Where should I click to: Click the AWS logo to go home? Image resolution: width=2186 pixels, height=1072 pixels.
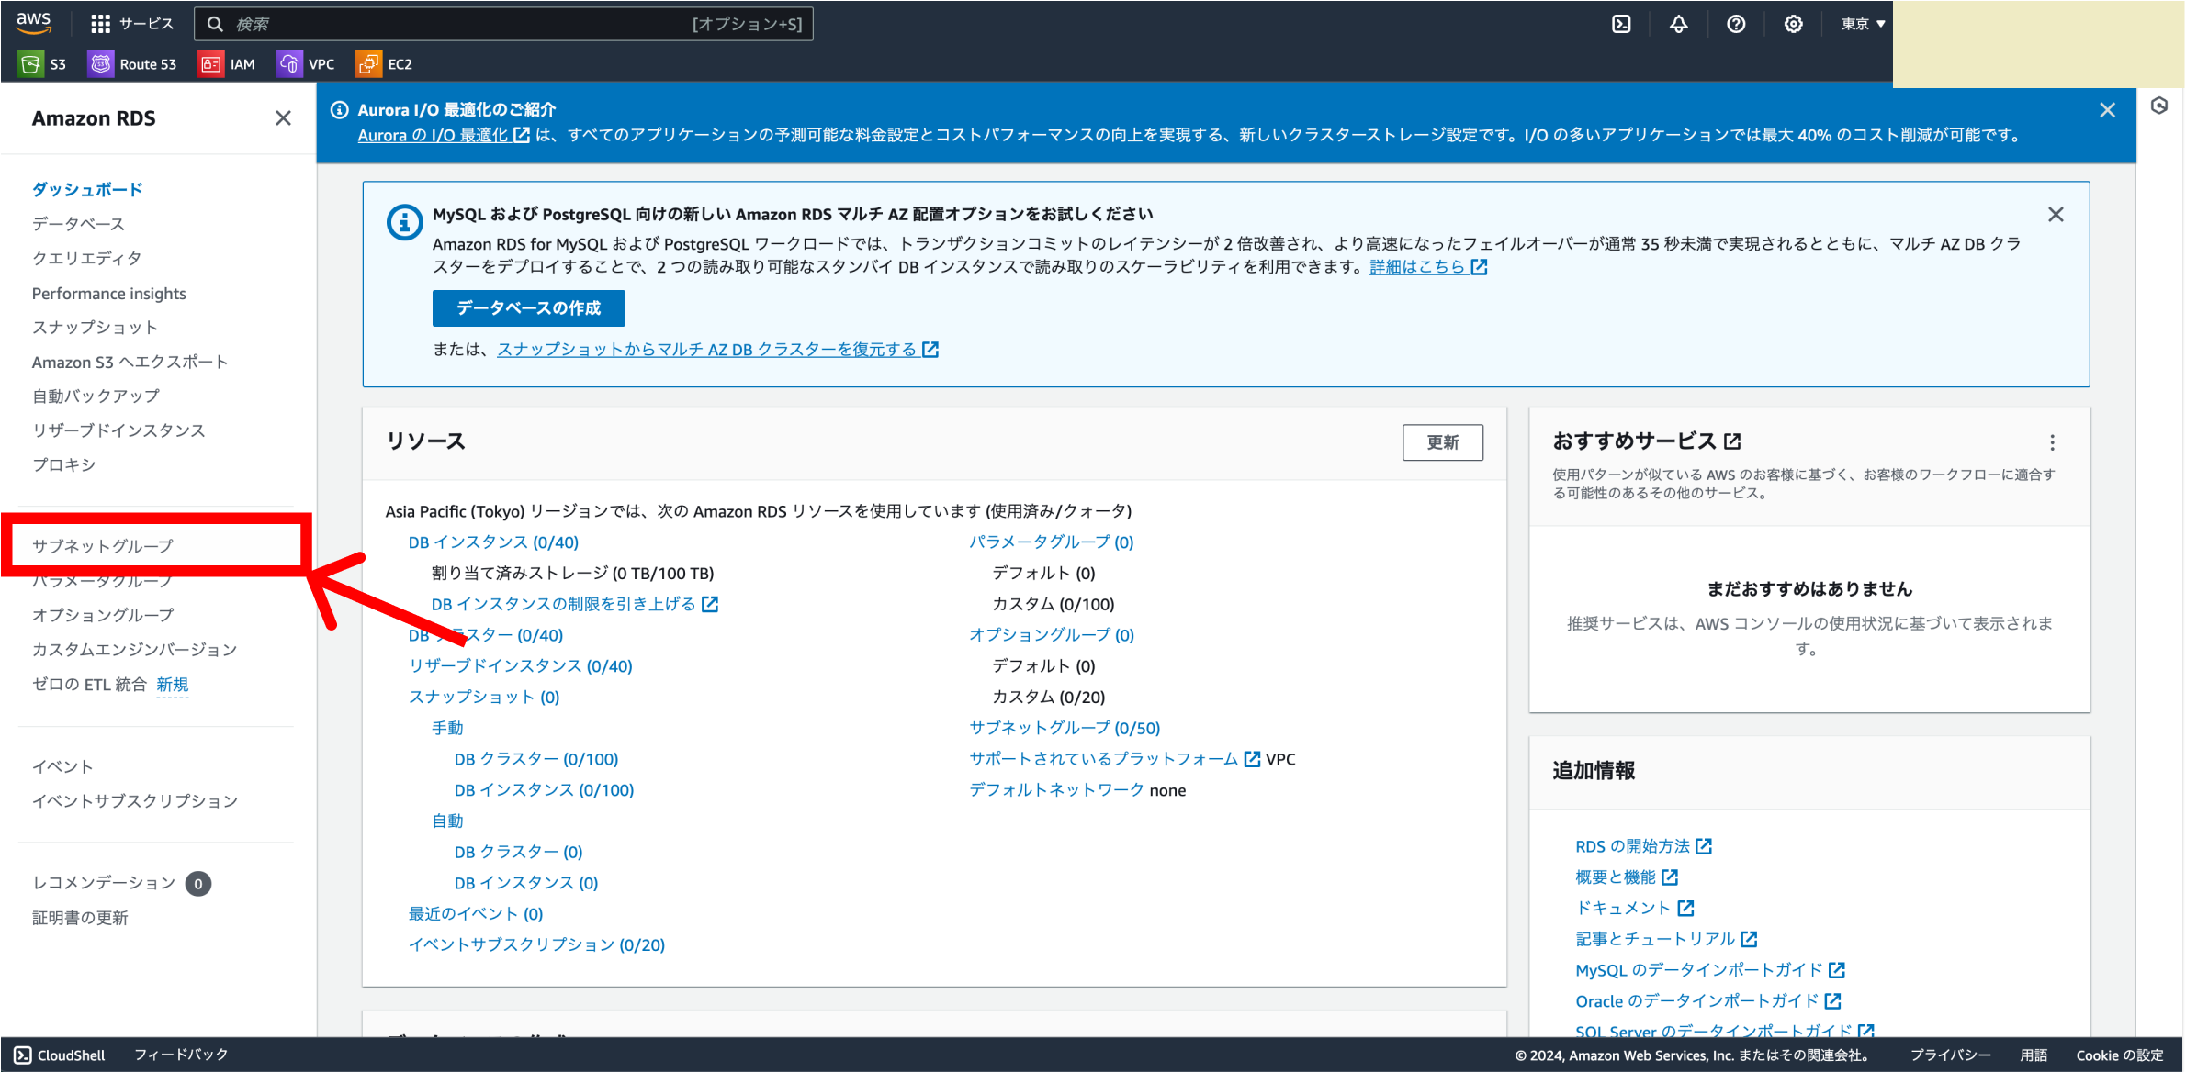coord(33,23)
